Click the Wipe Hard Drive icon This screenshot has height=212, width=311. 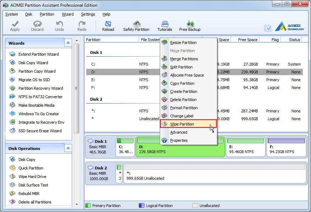[12, 177]
